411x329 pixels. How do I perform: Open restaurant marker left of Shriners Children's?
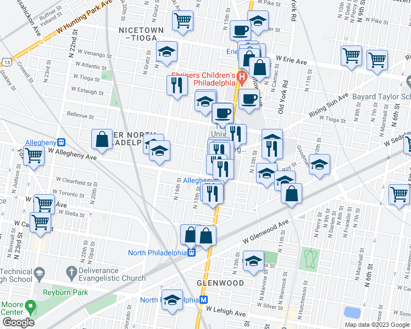click(177, 86)
